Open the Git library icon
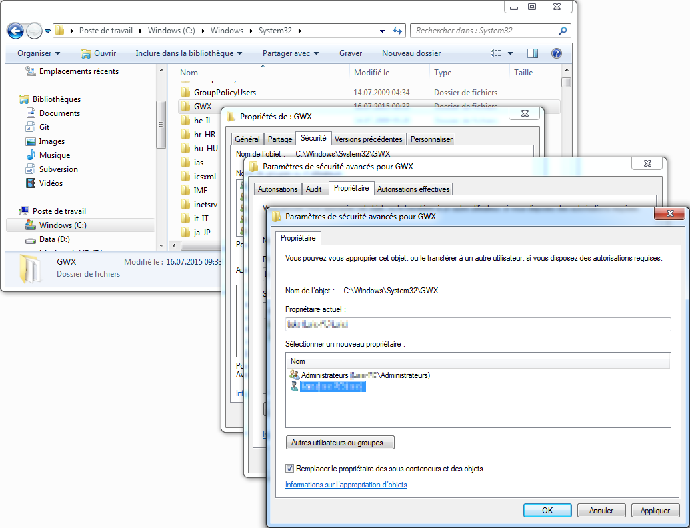This screenshot has width=690, height=528. point(31,127)
